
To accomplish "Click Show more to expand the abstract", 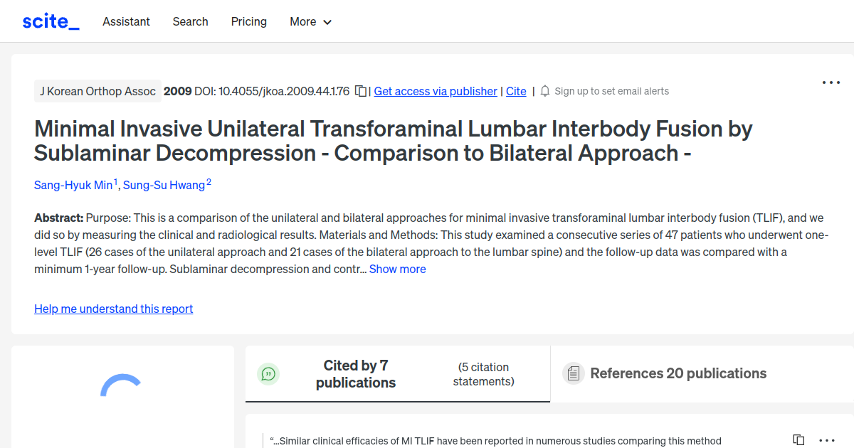I will click(397, 269).
